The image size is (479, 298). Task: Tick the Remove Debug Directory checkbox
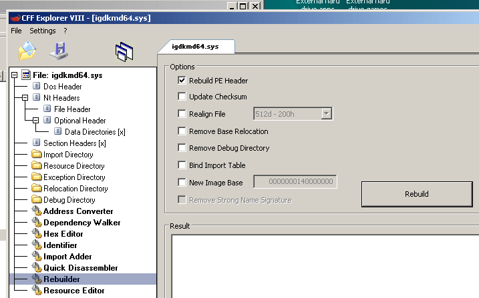click(182, 149)
